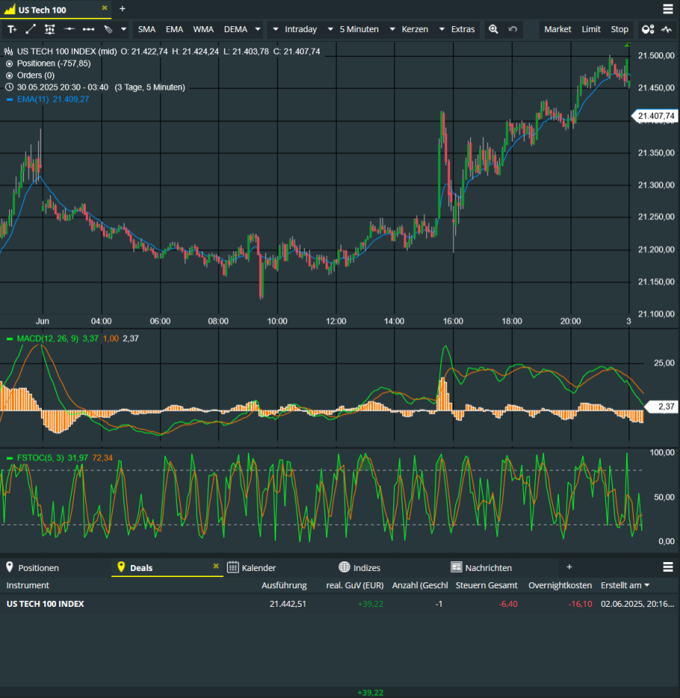Open the Kalender tab
The height and width of the screenshot is (698, 680).
click(x=258, y=568)
